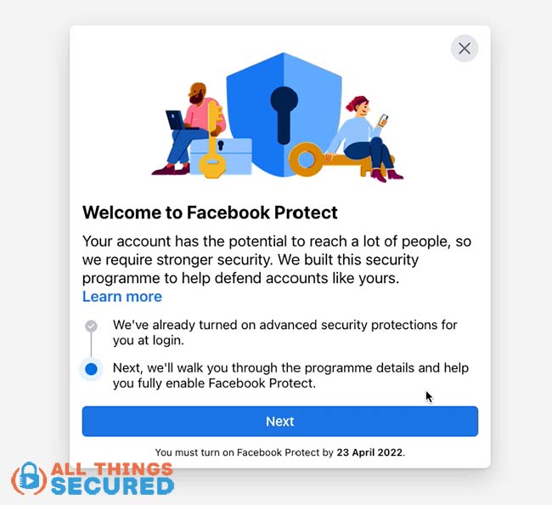Open the Learn more link
The width and height of the screenshot is (552, 505).
tap(122, 297)
